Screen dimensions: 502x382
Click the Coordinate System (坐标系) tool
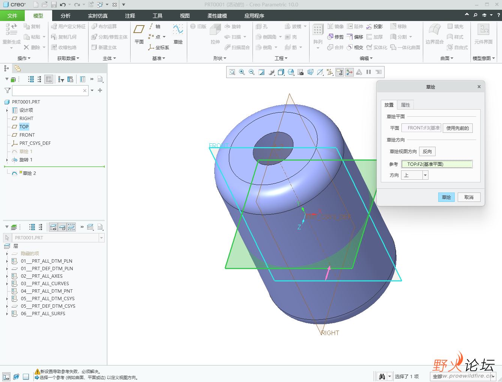159,48
